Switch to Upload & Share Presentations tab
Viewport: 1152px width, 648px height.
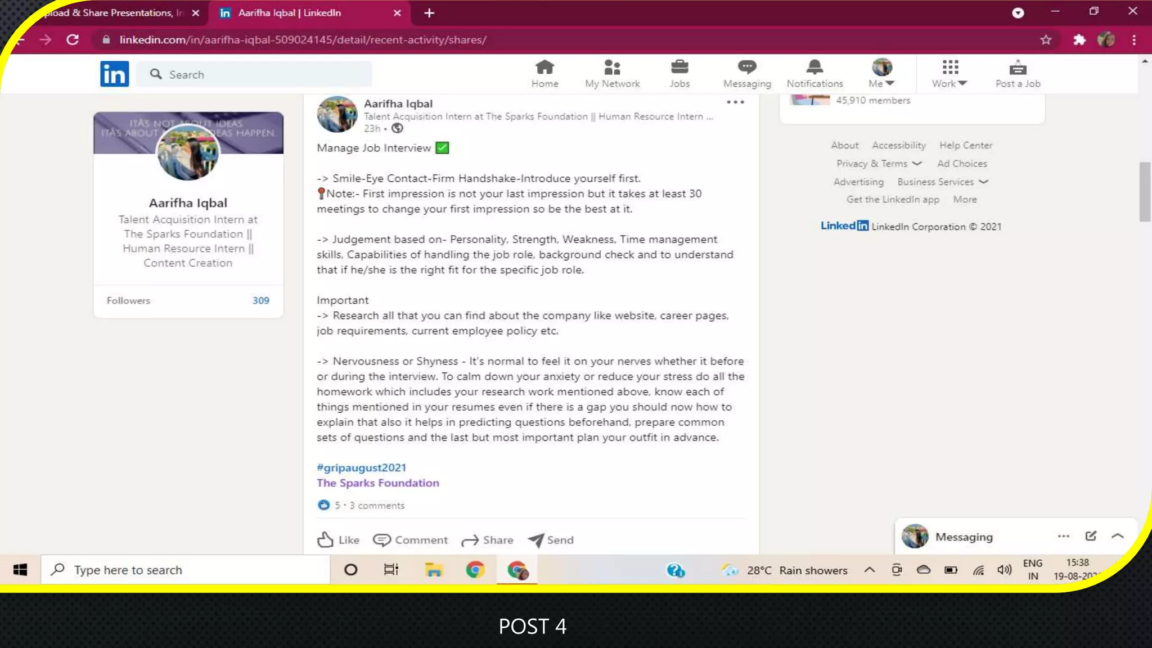point(112,13)
